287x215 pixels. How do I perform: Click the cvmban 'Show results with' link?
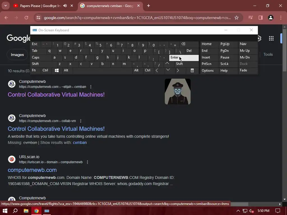point(80,142)
